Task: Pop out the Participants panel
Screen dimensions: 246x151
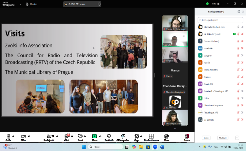Action: tap(238, 12)
